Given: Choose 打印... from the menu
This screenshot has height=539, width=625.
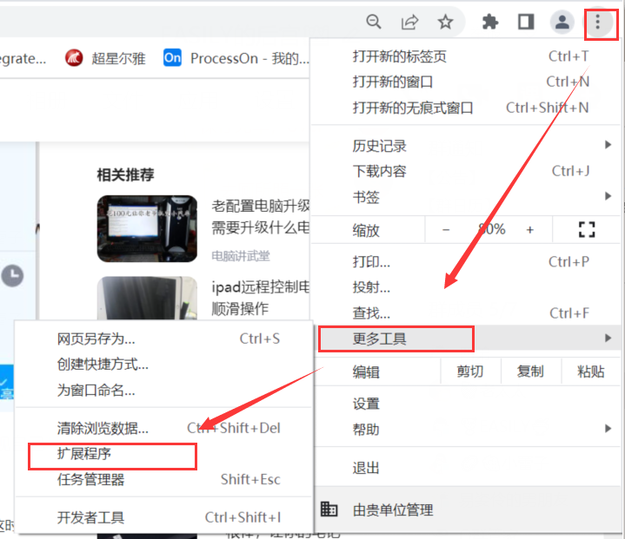Looking at the screenshot, I should (466, 262).
